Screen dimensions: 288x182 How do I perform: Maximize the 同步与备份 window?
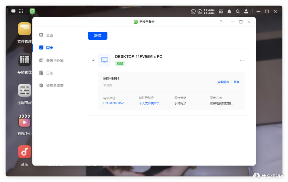[x=241, y=22]
